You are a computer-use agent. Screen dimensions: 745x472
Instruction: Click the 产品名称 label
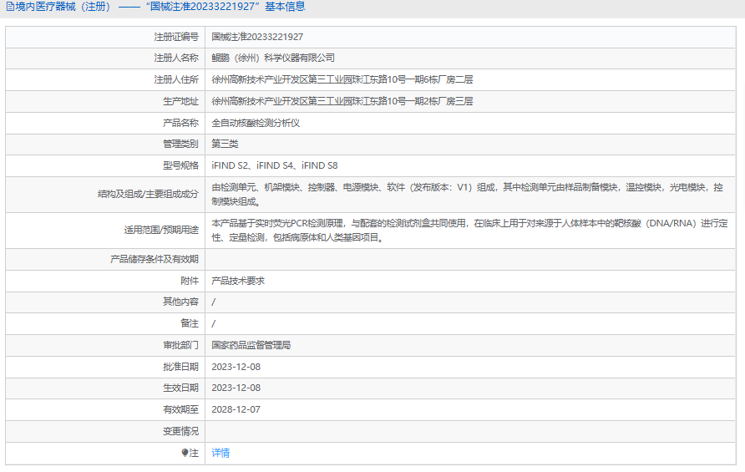[180, 123]
